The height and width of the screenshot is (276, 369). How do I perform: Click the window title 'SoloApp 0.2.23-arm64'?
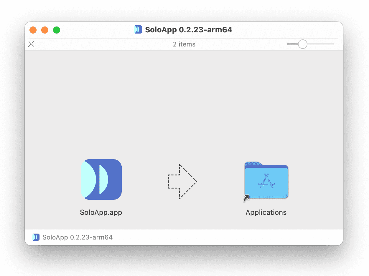coord(189,29)
